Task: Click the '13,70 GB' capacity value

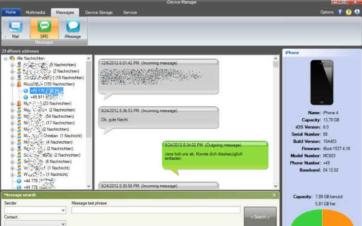Action: [331, 120]
